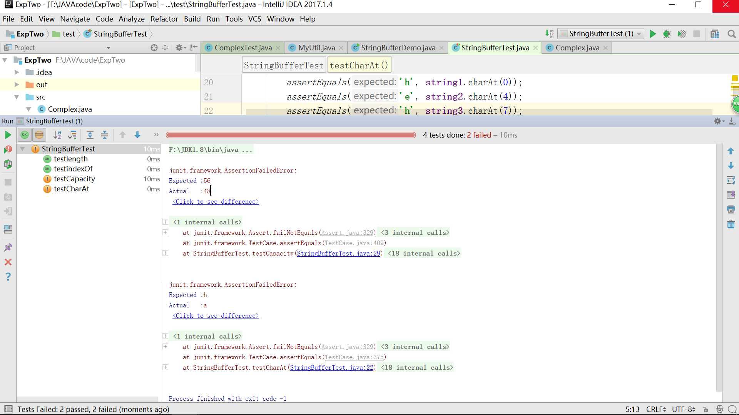Screen dimensions: 739x415
Task: Expand first '1 internal calls' fold
Action: (x=166, y=222)
